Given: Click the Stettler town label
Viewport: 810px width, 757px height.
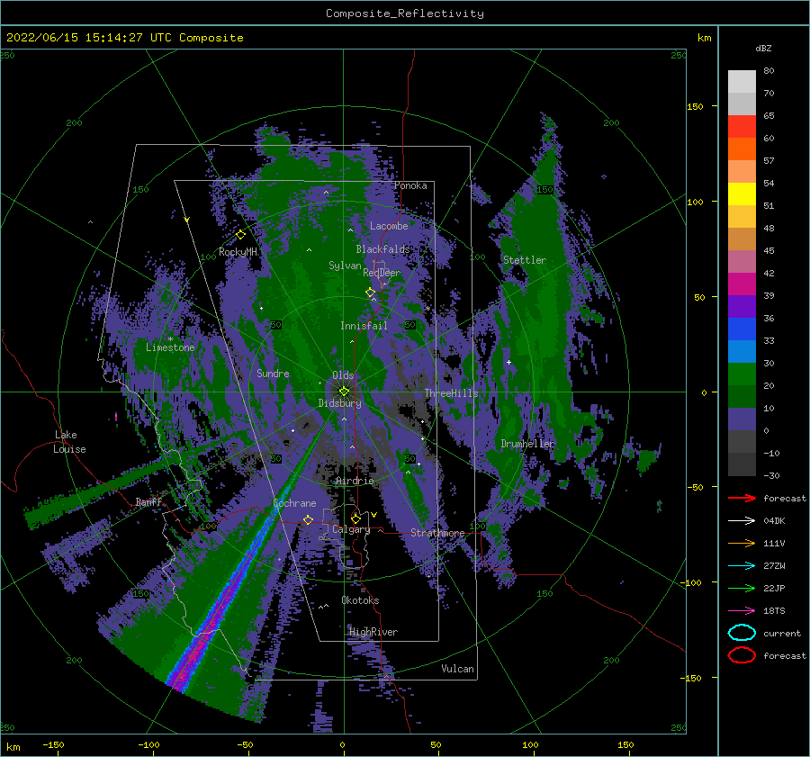Looking at the screenshot, I should coord(525,260).
